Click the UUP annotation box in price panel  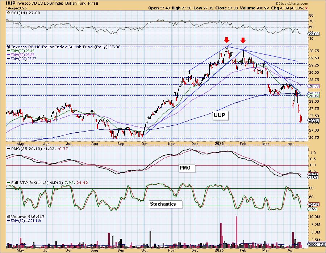220,115
